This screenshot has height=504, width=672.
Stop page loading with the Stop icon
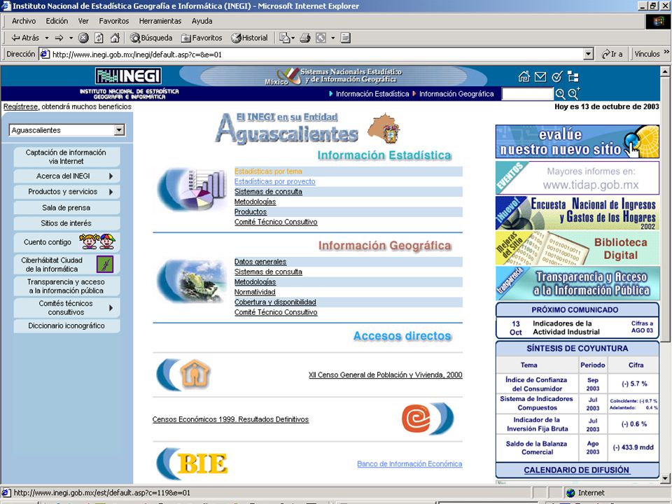(x=83, y=38)
